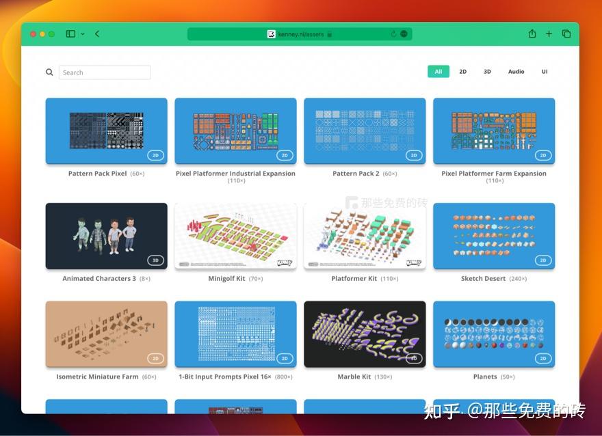Click the Sketch Desert title link

(x=483, y=278)
